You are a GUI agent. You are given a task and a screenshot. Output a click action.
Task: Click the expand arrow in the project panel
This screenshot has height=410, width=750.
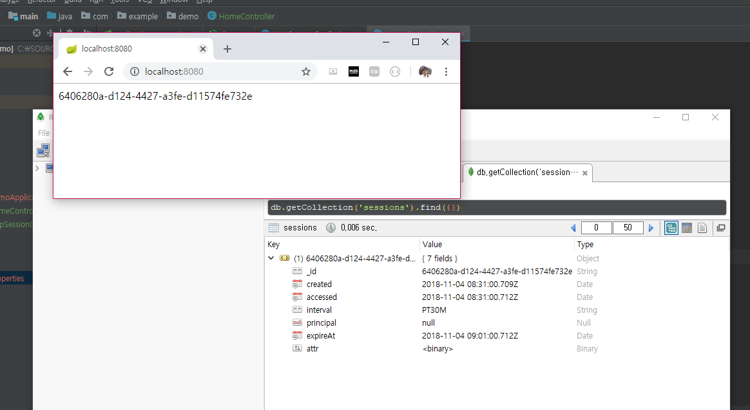37,168
